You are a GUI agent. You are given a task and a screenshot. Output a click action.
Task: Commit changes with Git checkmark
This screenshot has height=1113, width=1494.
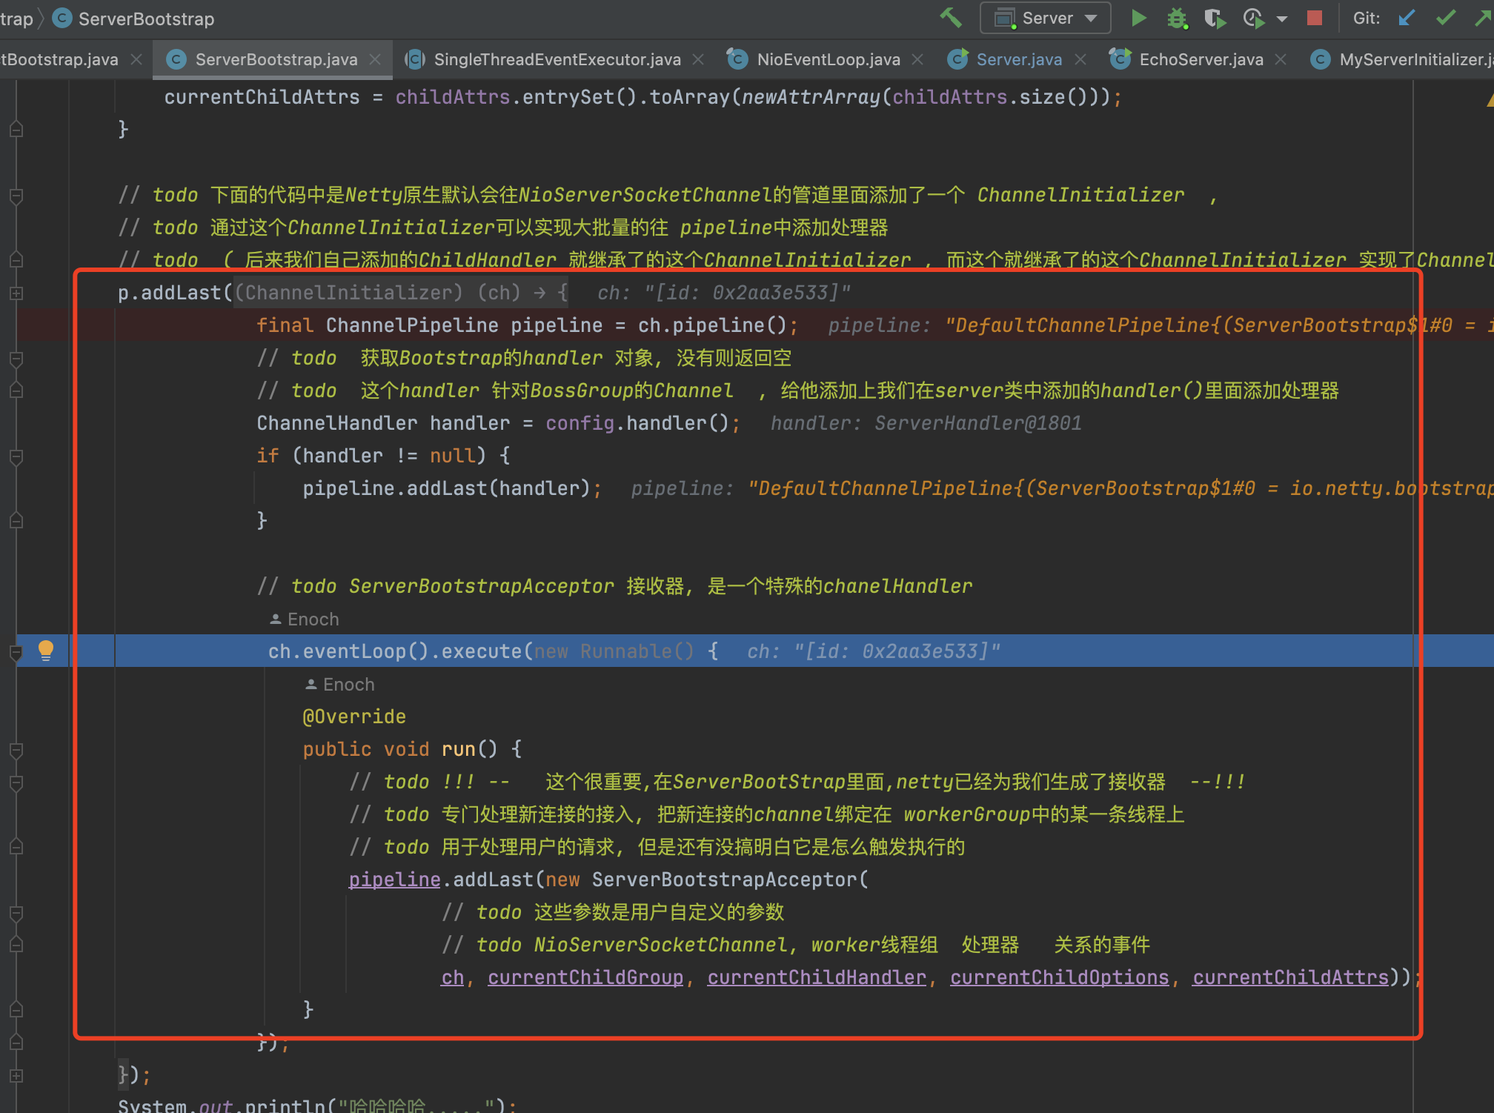(1446, 18)
